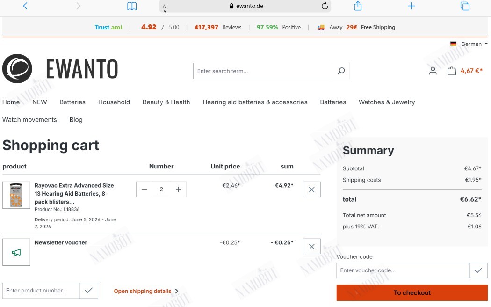
Task: Open the Safari bookmarks book icon
Action: (132, 6)
